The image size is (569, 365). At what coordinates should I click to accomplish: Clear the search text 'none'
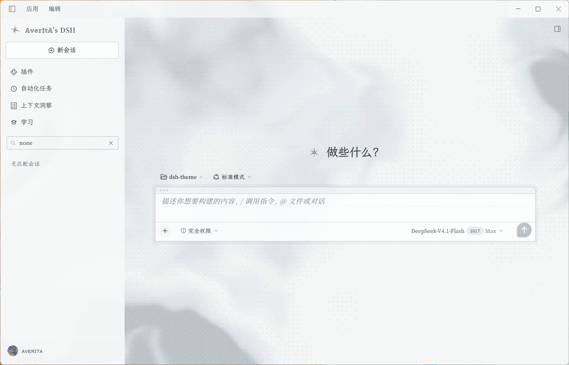click(x=111, y=143)
